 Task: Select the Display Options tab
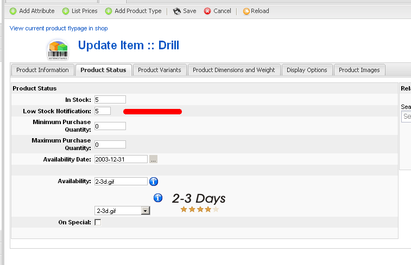(307, 70)
